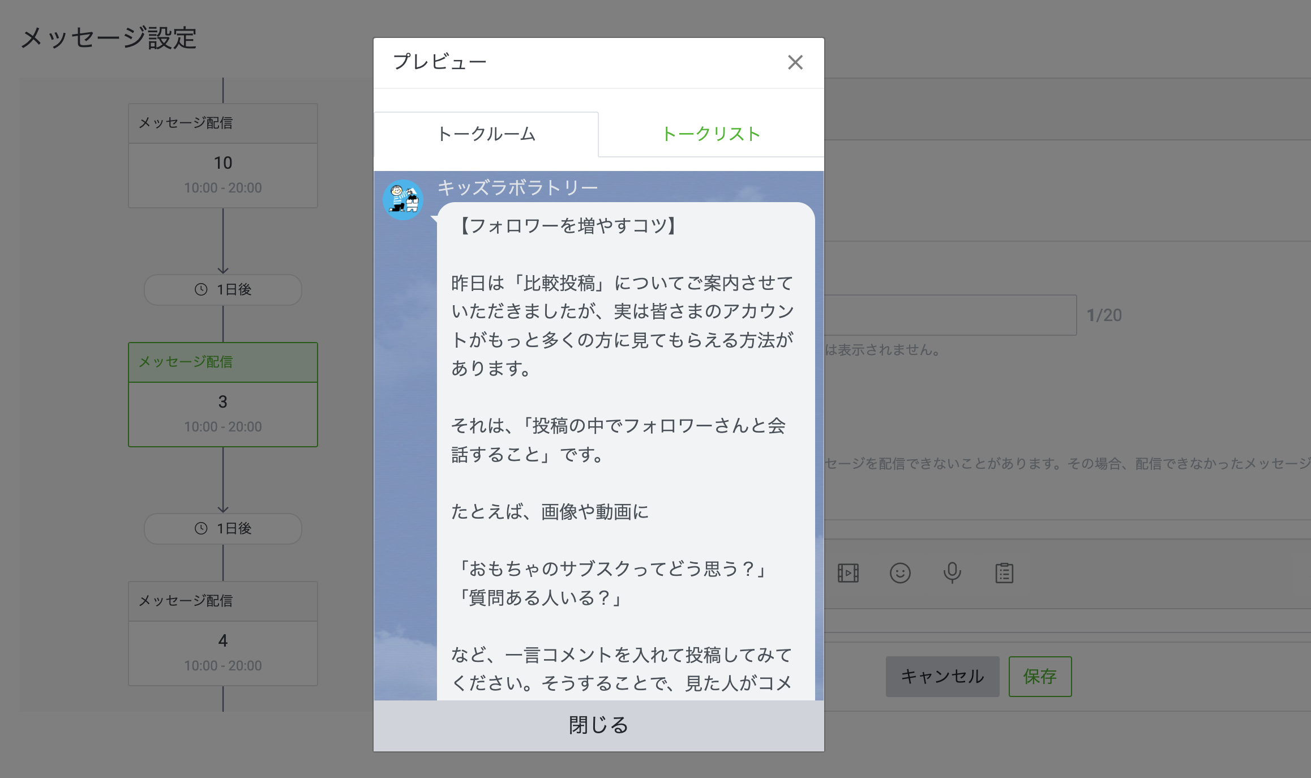
Task: Click the clock icon above card 4
Action: (201, 528)
